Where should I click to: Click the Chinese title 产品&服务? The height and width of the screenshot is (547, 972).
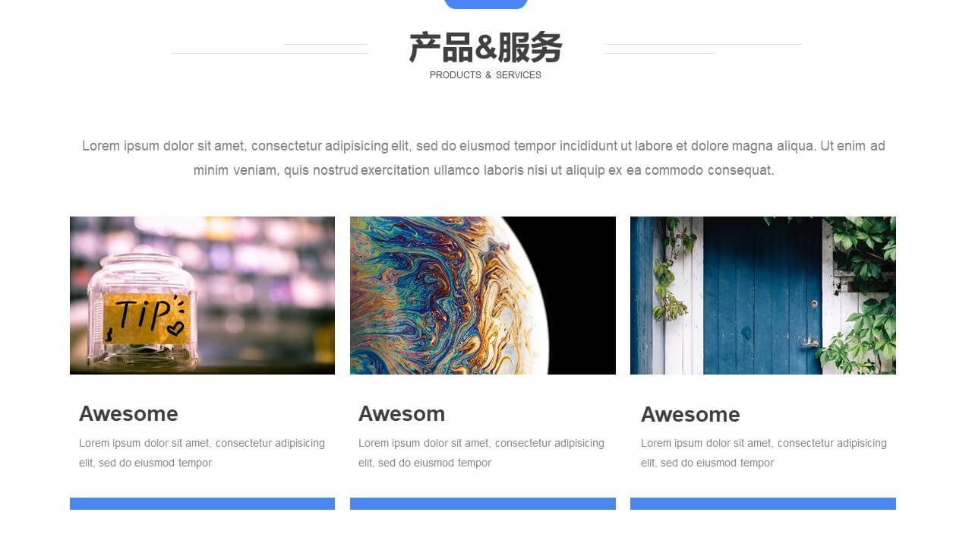tap(485, 48)
